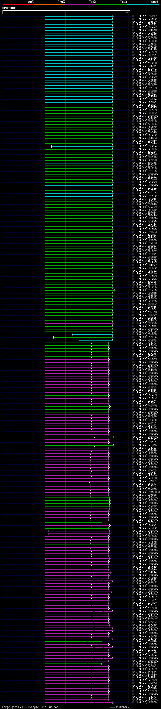Click hit UniRef100_Q8W4X7
161x709 pixels.
[x=144, y=27]
